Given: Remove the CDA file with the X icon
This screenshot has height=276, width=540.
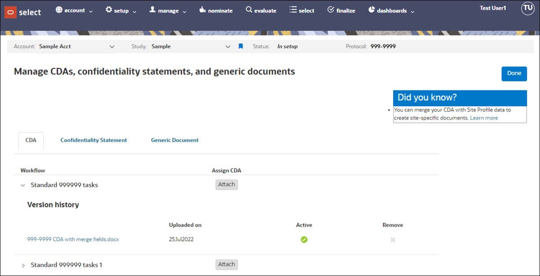Looking at the screenshot, I should pos(393,240).
